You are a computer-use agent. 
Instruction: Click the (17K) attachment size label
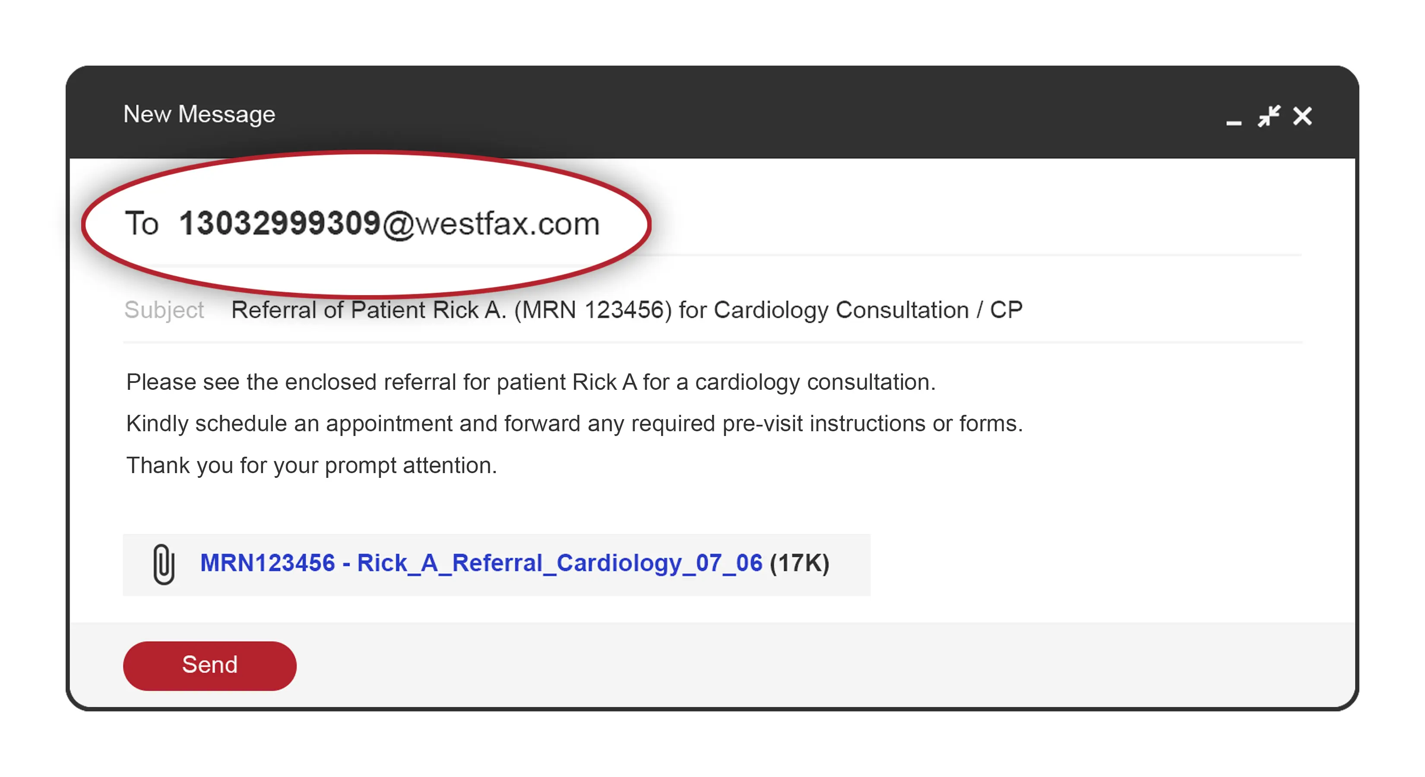click(799, 563)
